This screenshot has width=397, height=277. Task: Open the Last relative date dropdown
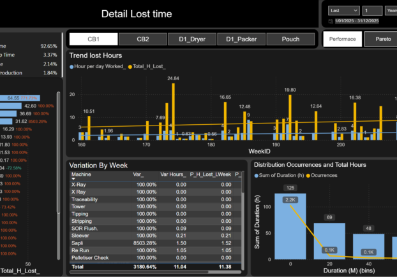[x=343, y=11]
